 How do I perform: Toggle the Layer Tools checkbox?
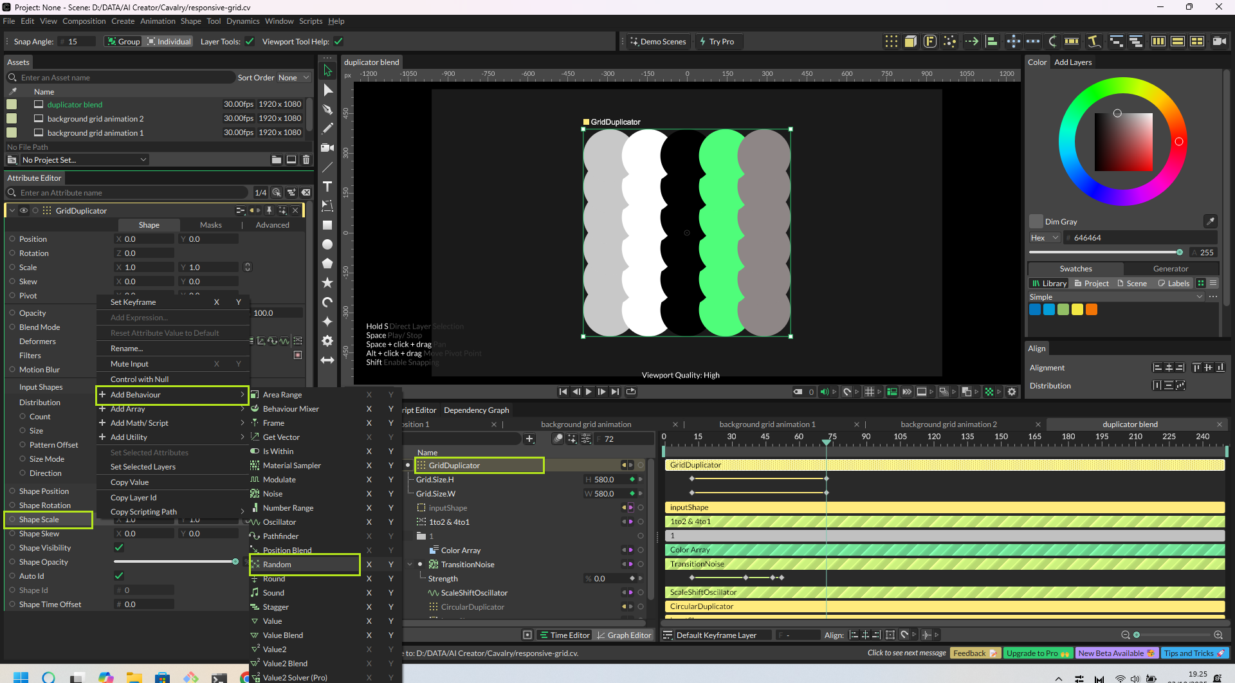click(250, 42)
